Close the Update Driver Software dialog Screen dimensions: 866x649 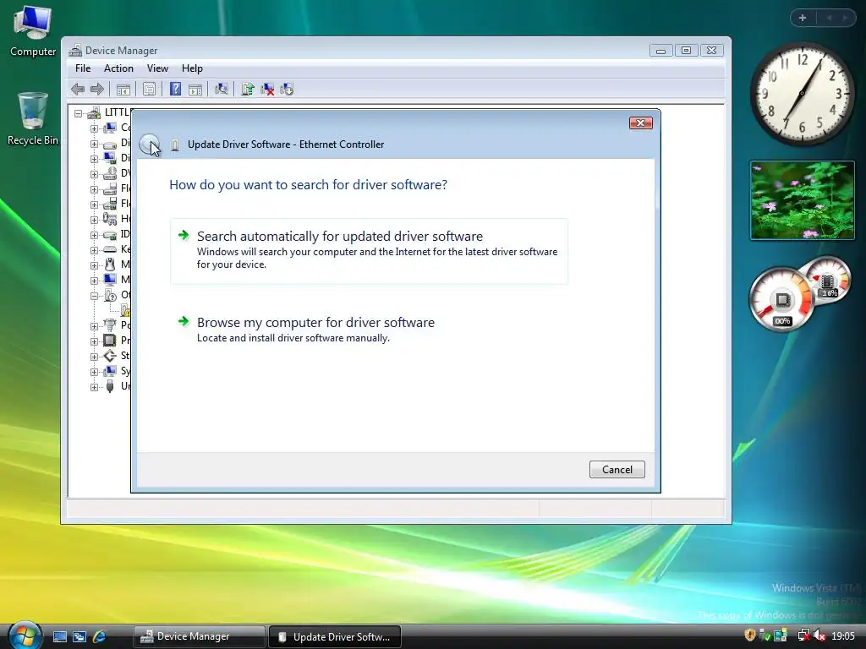tap(641, 123)
